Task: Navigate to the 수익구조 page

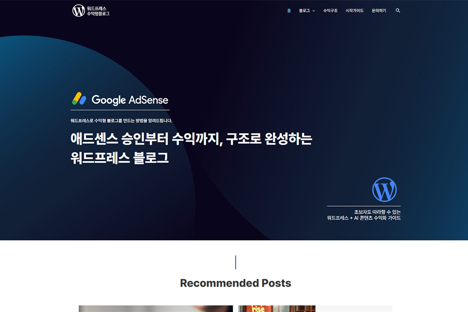Action: pos(330,11)
